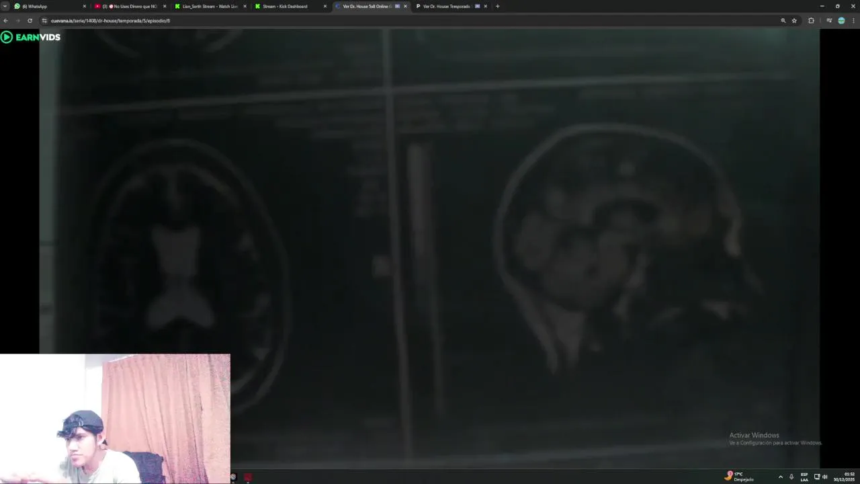The image size is (860, 484).
Task: Close the YouTube 'No Uses Dinero' tab
Action: coord(165,6)
